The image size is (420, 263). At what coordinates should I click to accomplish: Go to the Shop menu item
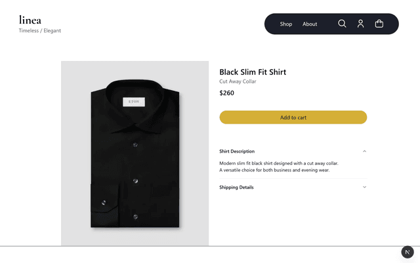286,24
